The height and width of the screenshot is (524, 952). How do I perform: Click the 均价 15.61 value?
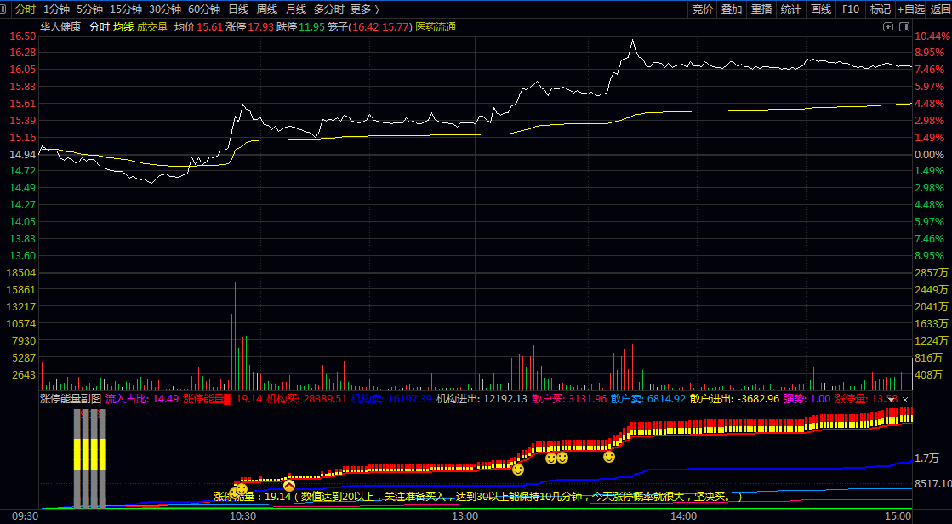pyautogui.click(x=198, y=26)
